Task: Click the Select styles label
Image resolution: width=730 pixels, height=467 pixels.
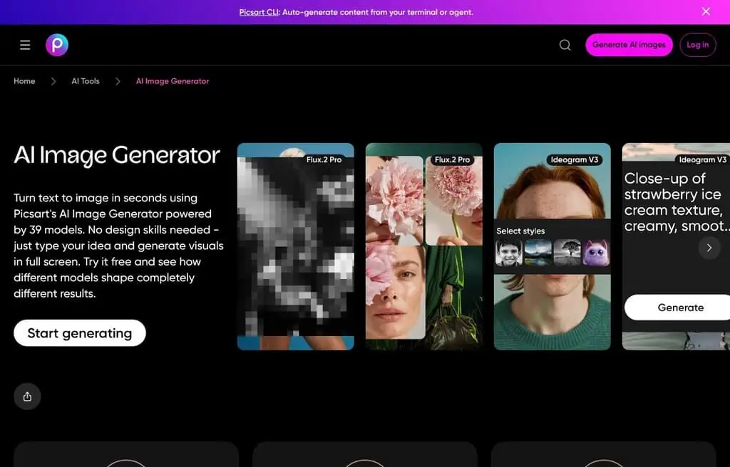Action: [x=520, y=231]
